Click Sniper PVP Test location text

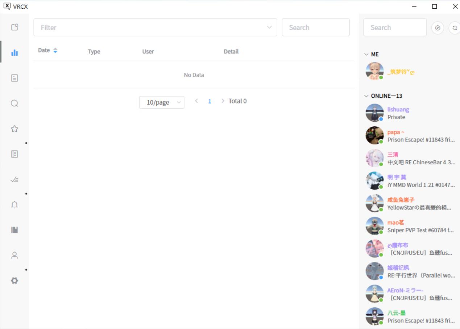tap(421, 230)
